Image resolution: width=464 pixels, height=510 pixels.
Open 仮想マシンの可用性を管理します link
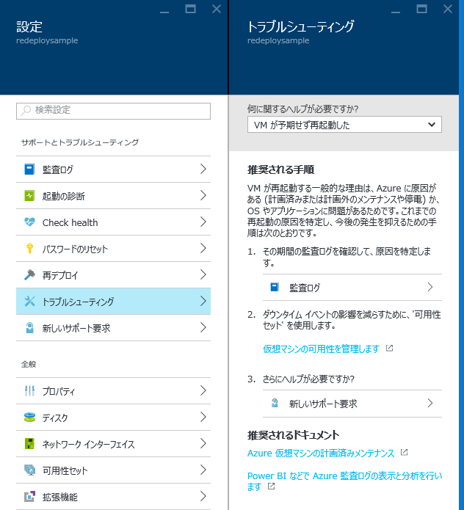[x=321, y=349]
